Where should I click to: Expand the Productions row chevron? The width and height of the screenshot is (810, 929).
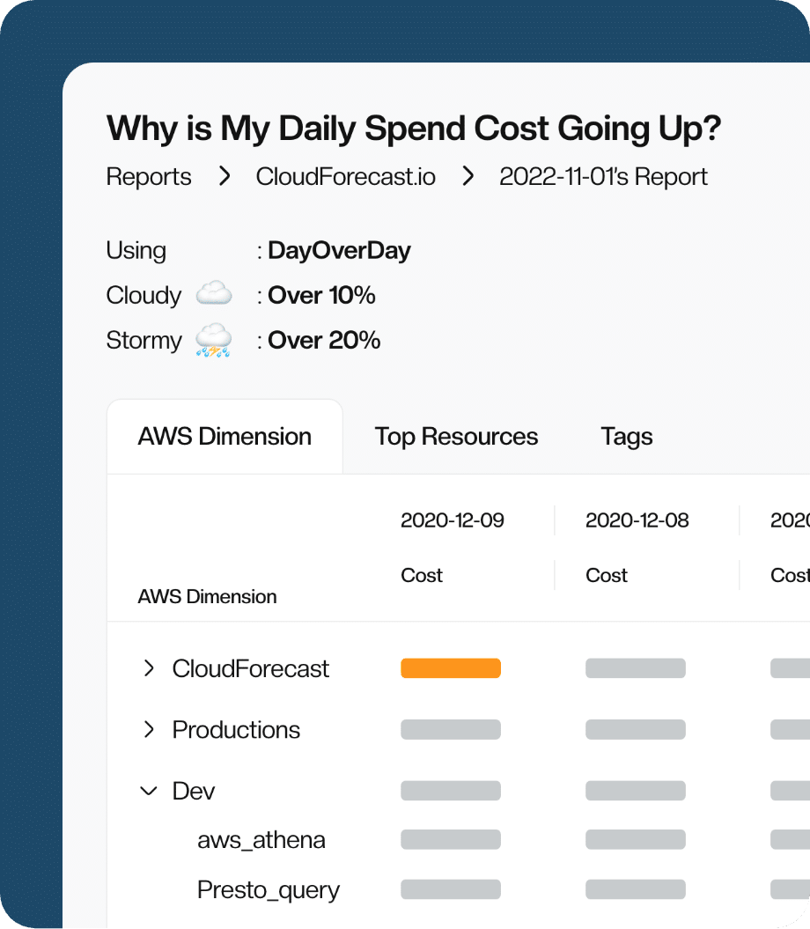click(x=149, y=730)
